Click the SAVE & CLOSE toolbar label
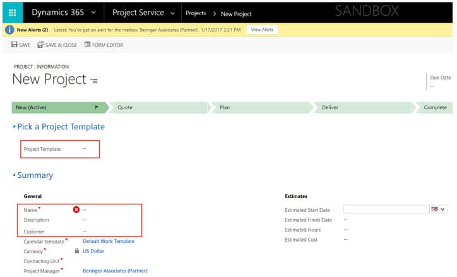Screen dimensions: 457x277 61,45
